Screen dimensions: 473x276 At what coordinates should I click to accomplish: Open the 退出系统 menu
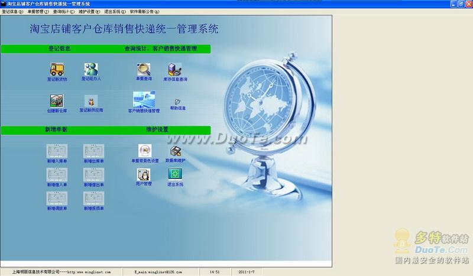tap(115, 12)
